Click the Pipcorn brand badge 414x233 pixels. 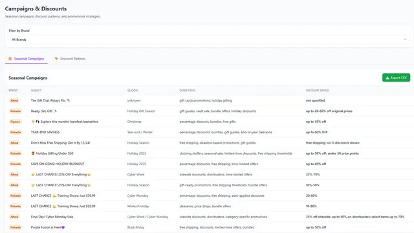coord(15,122)
